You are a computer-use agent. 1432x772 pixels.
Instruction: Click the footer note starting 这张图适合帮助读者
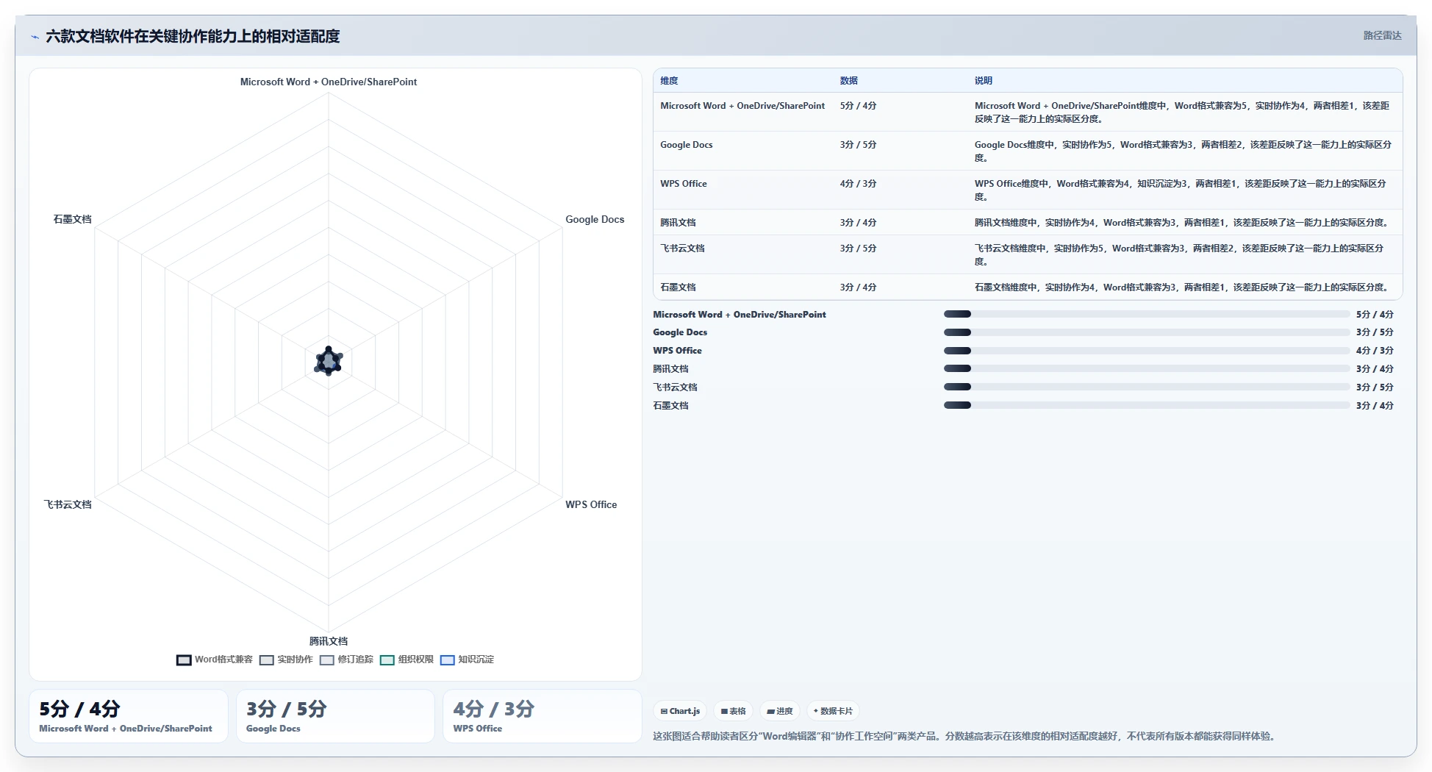click(964, 736)
